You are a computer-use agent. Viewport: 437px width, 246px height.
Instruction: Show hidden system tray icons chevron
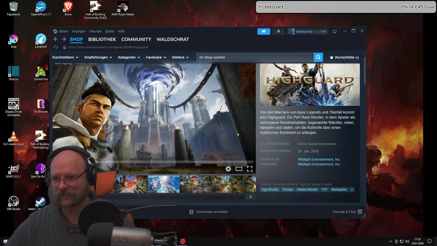coord(391,242)
